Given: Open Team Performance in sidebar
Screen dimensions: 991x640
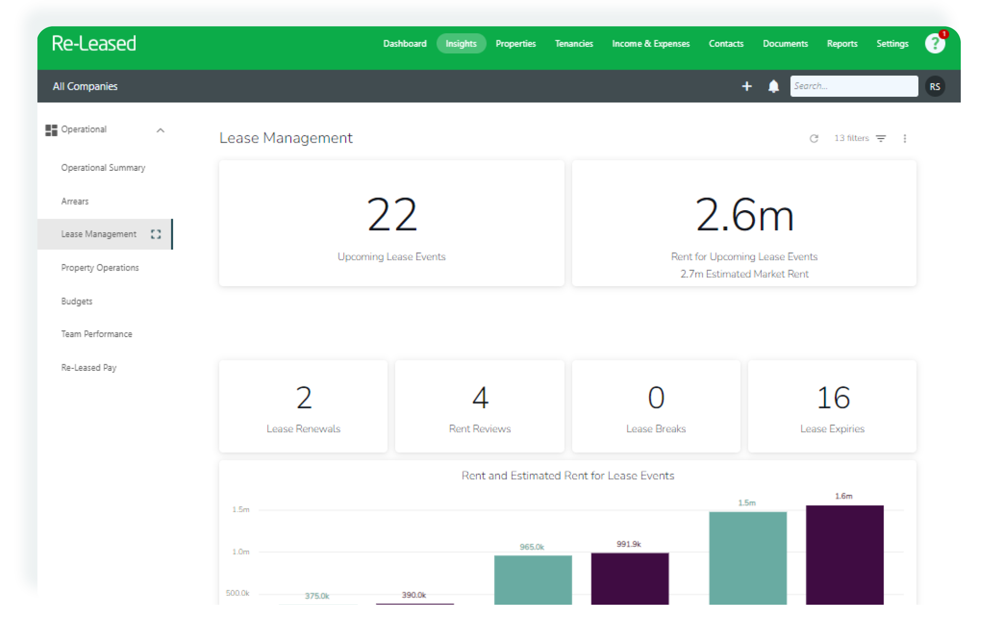Looking at the screenshot, I should click(97, 334).
